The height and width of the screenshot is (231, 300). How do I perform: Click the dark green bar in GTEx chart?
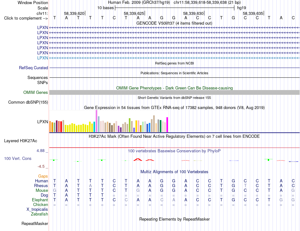pyautogui.click(x=160, y=126)
